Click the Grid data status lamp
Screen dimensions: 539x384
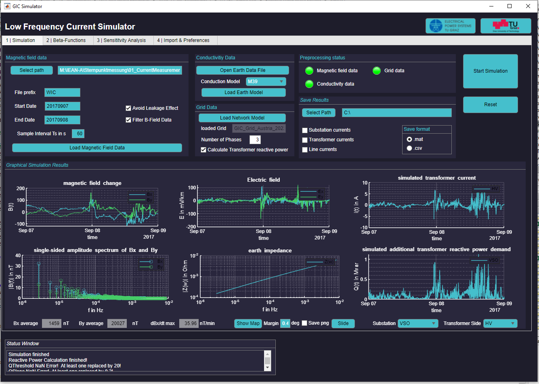(x=377, y=71)
